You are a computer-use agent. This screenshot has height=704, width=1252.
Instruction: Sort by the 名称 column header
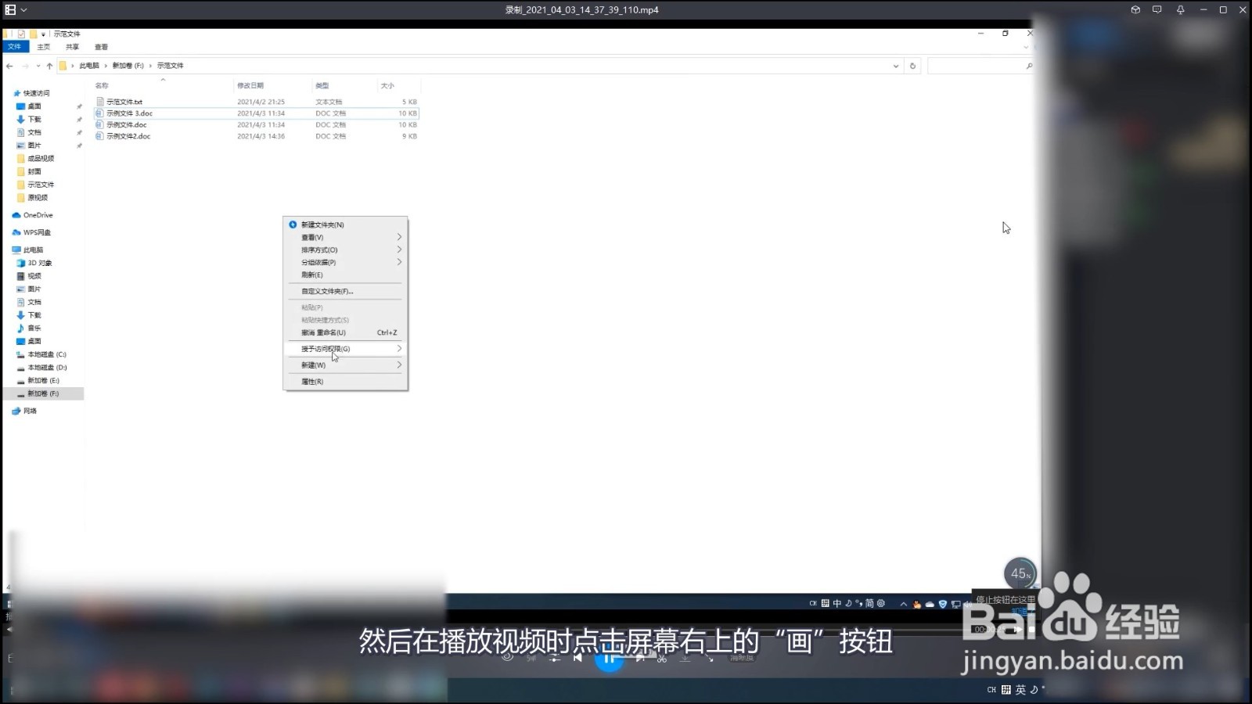[102, 85]
